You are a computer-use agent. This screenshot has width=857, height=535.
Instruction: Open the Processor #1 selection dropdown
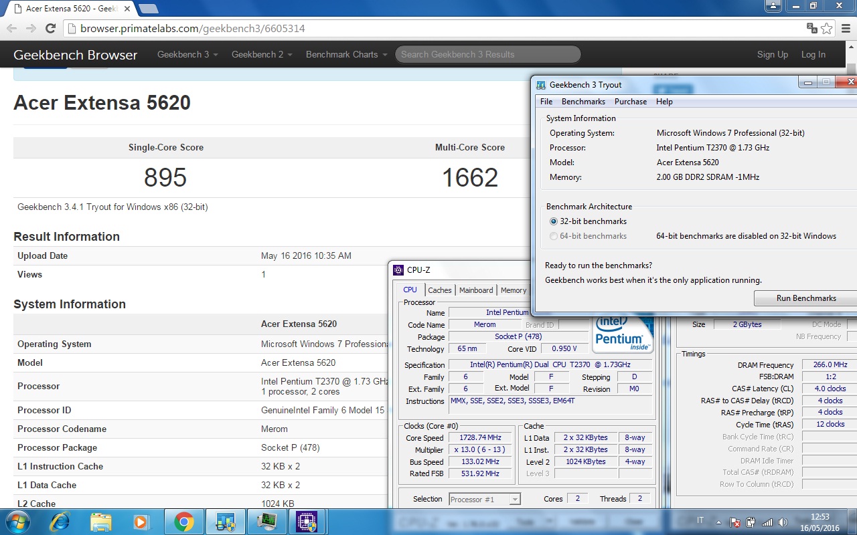(484, 499)
